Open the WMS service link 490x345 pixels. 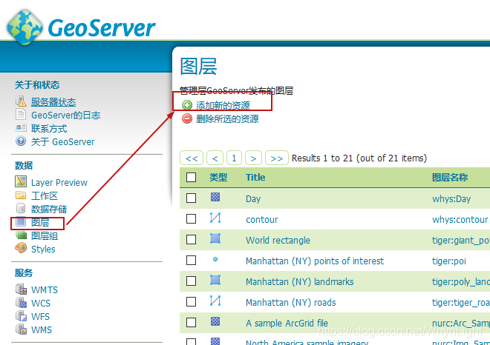42,329
